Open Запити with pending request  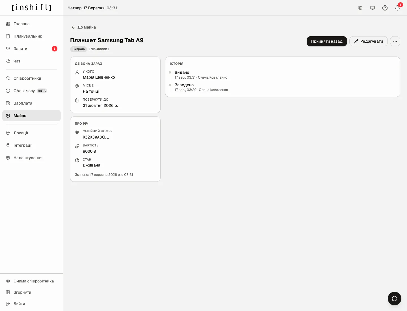click(x=31, y=49)
